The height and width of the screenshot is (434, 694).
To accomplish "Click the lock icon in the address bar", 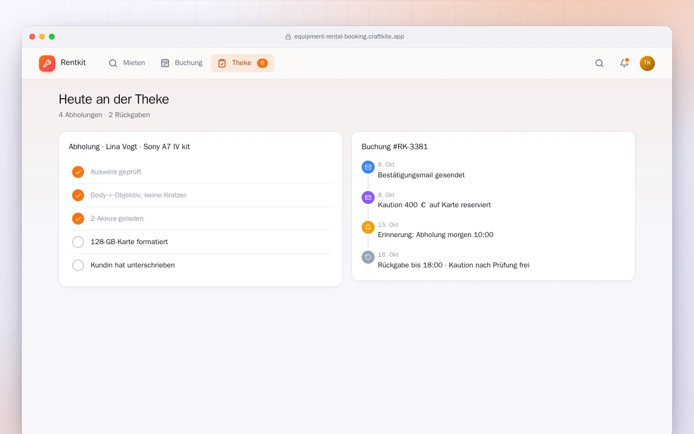I will point(288,37).
